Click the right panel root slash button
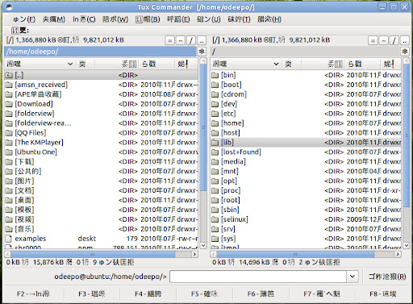Screen dimensions: 413x304 pyautogui.click(x=394, y=40)
